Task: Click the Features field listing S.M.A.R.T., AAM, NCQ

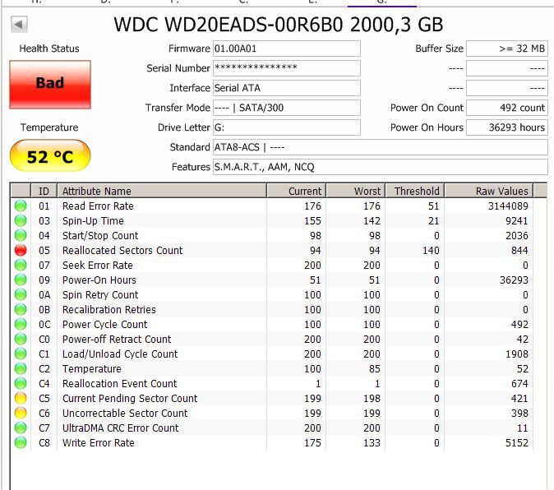Action: 381,167
